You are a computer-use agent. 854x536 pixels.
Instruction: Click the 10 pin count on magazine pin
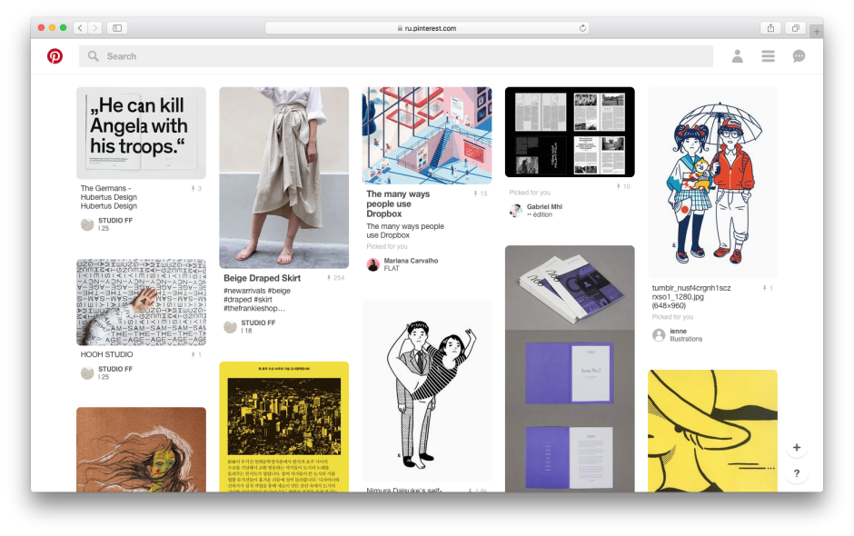point(623,187)
